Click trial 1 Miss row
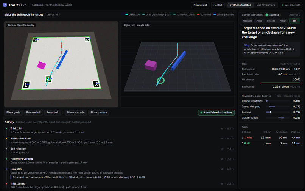Viewport: 305px width, 191px height. pos(271,138)
